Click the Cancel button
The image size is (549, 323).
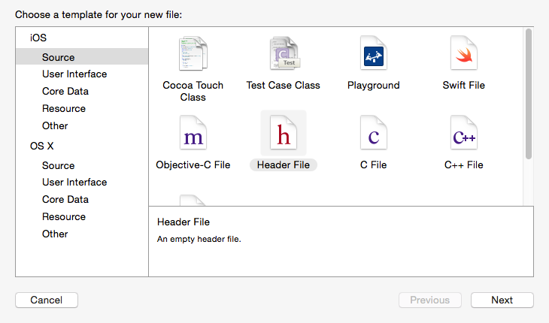point(47,300)
